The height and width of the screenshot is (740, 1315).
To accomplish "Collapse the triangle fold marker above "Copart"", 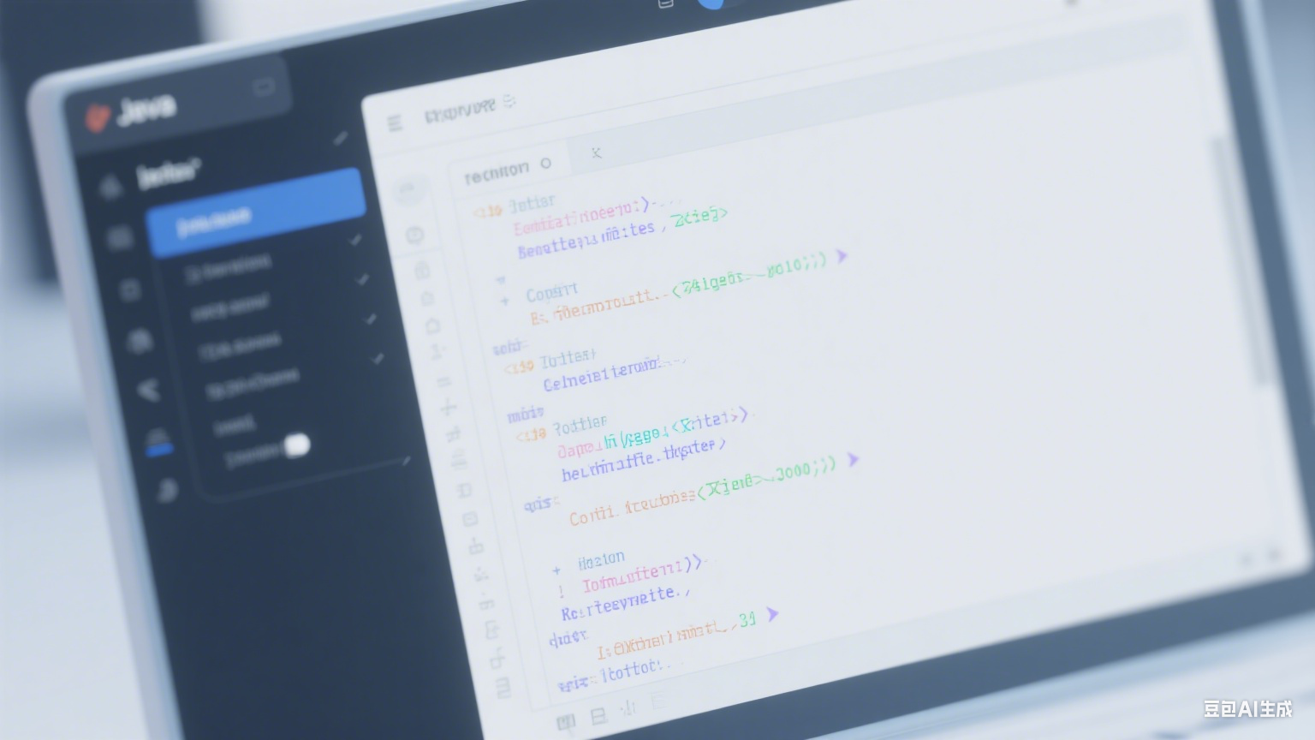I will pos(501,280).
